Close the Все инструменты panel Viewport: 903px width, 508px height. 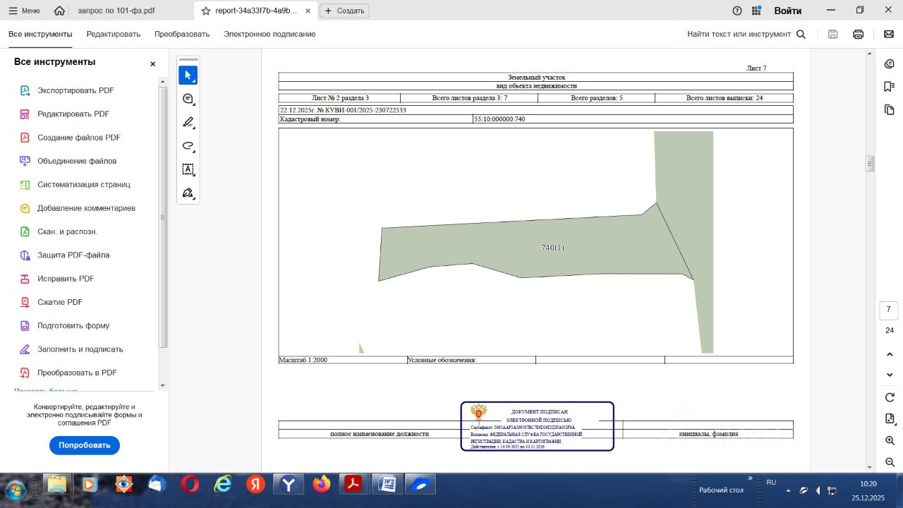coord(152,64)
